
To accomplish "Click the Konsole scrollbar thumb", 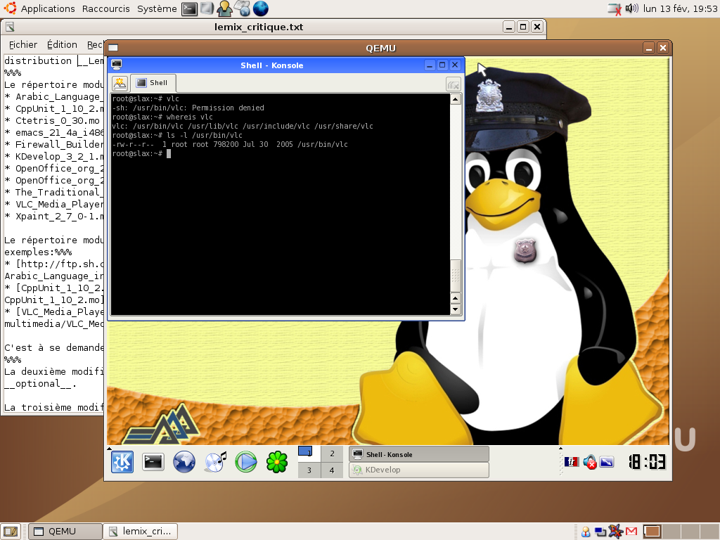I will pyautogui.click(x=456, y=276).
